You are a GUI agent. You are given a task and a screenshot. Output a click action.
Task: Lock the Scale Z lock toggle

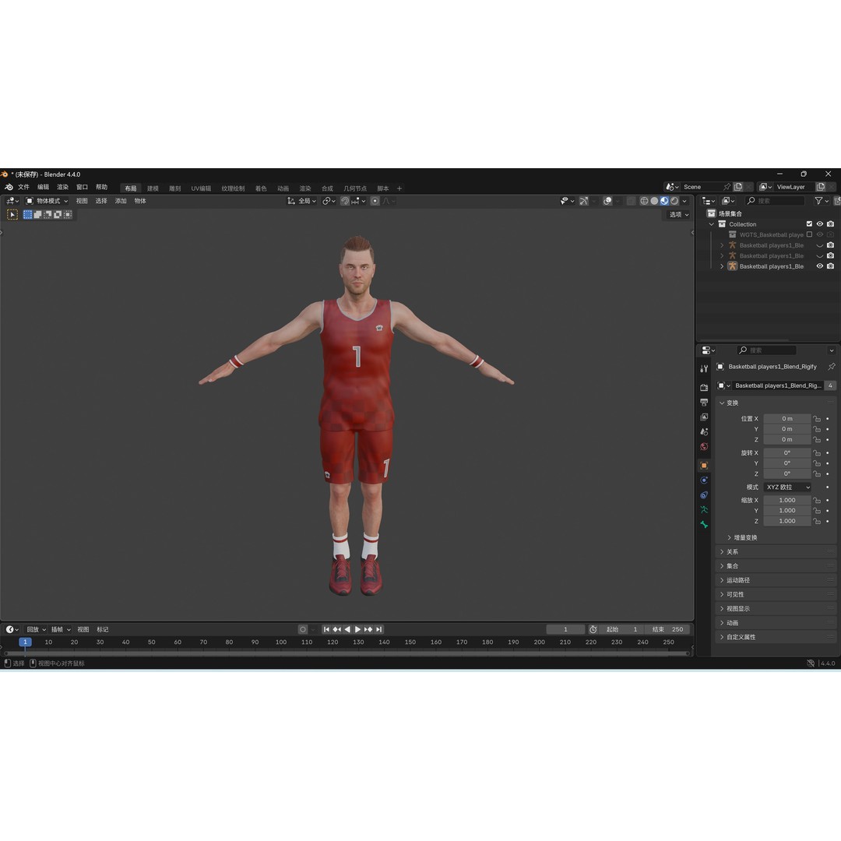[x=817, y=521]
